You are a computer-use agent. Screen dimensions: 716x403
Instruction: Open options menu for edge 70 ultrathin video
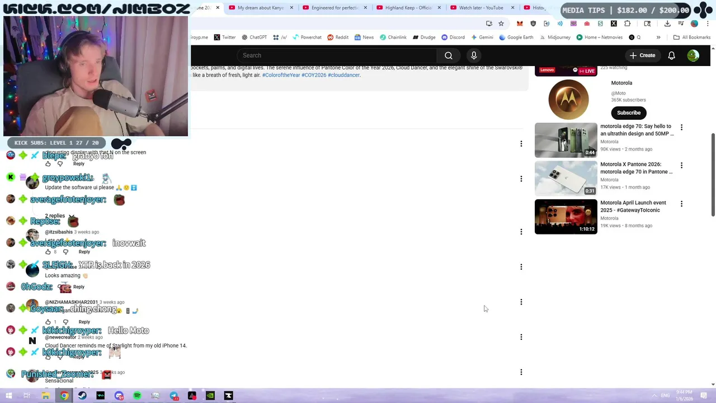[x=681, y=127]
